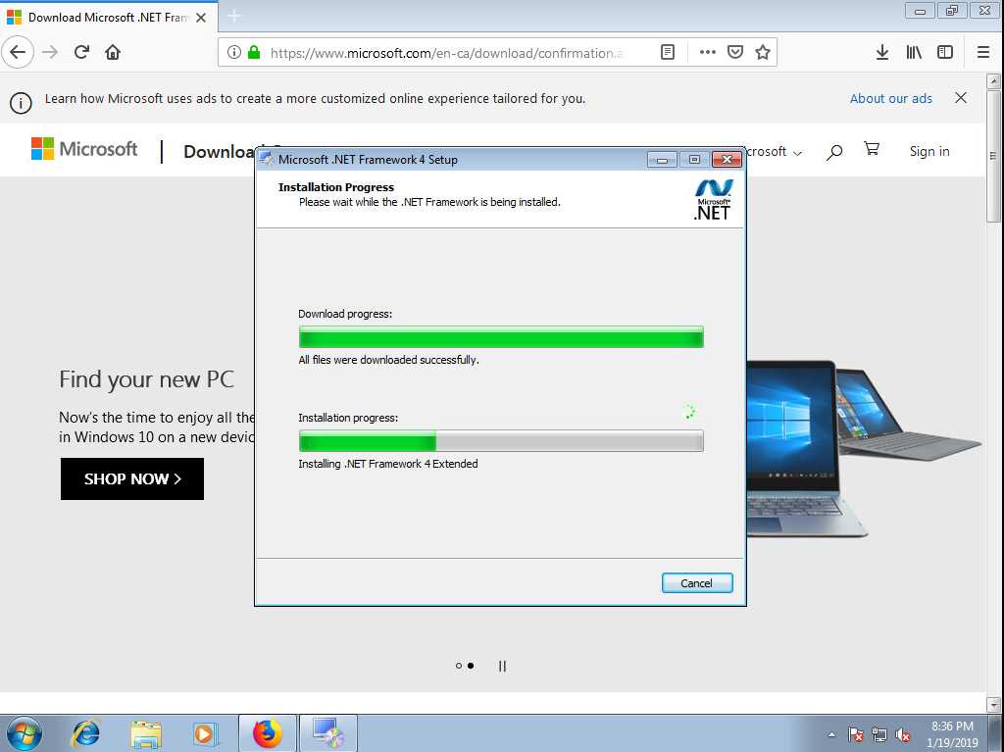Click the Microsoft logo
Viewport: 1004px width, 752px height.
tap(84, 149)
